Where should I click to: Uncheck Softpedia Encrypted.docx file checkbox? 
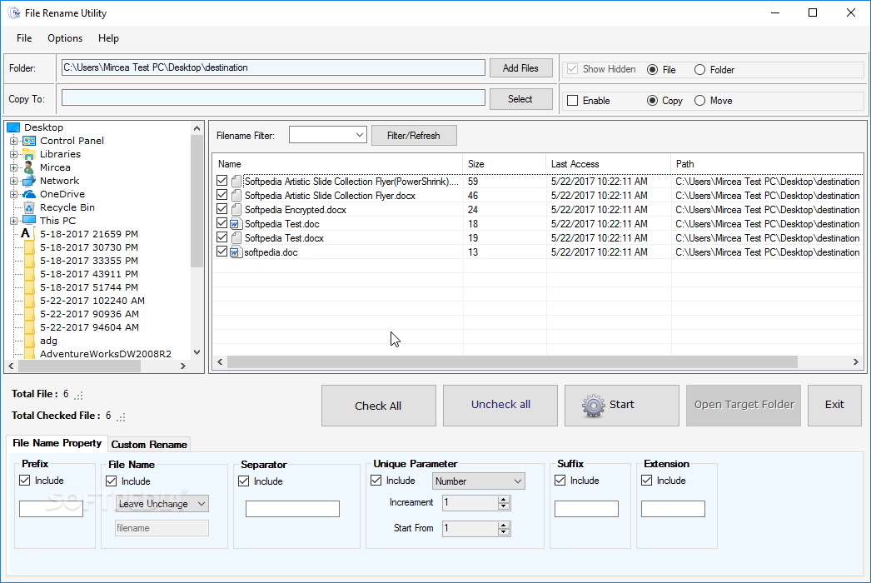tap(221, 209)
